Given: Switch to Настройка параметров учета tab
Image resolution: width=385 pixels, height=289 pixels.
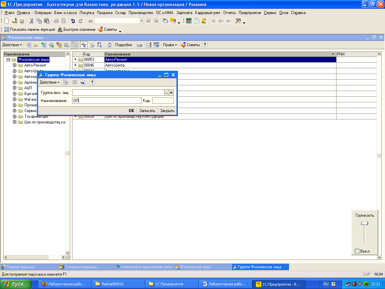Looking at the screenshot, I should point(145,267).
